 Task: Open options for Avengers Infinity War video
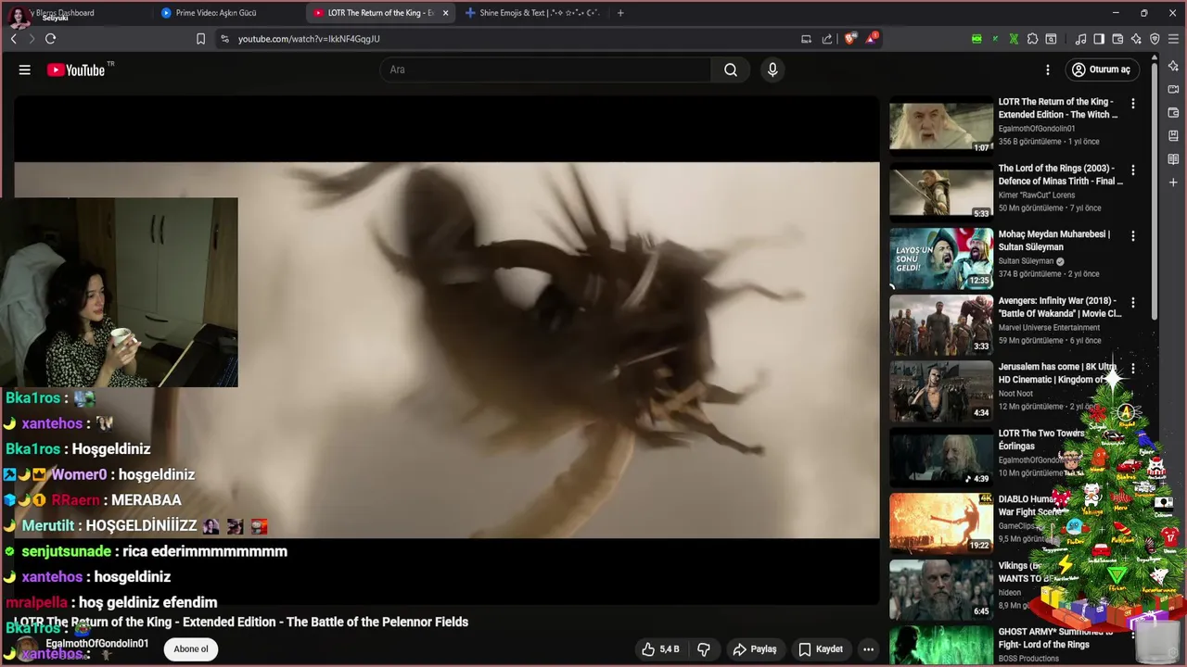(x=1132, y=303)
